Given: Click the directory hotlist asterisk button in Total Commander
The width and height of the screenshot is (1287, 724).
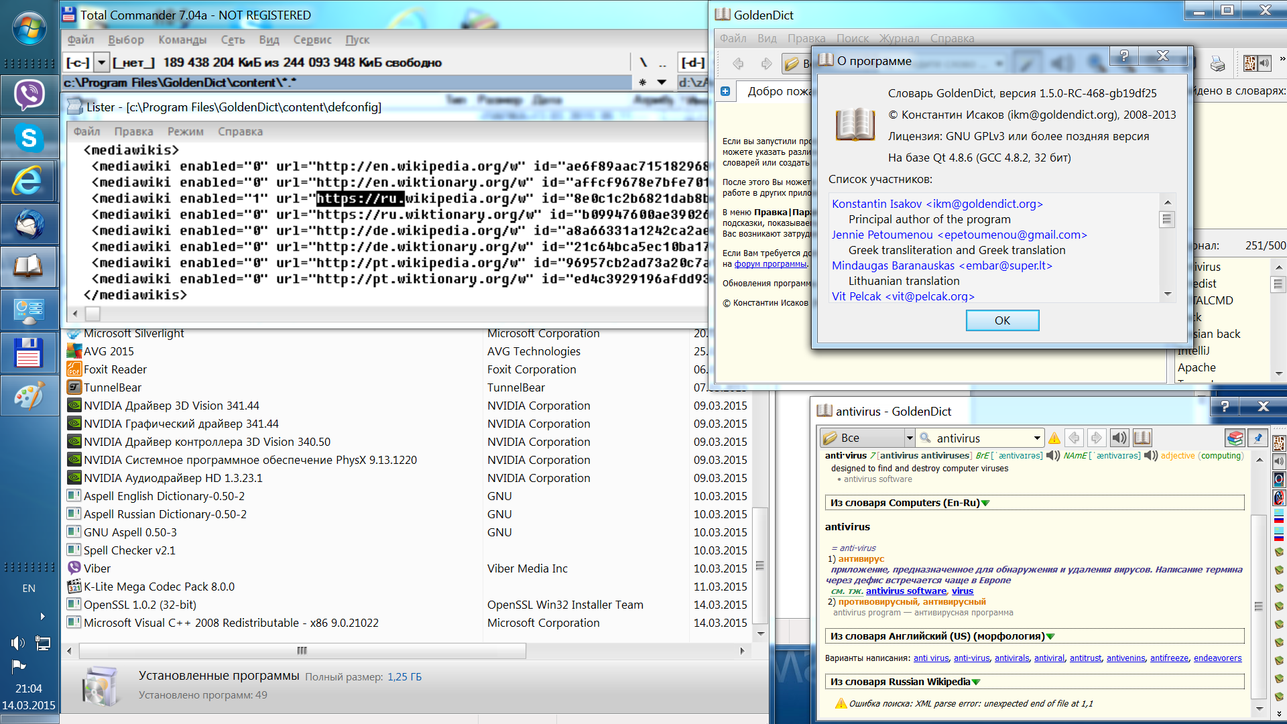Looking at the screenshot, I should click(643, 82).
